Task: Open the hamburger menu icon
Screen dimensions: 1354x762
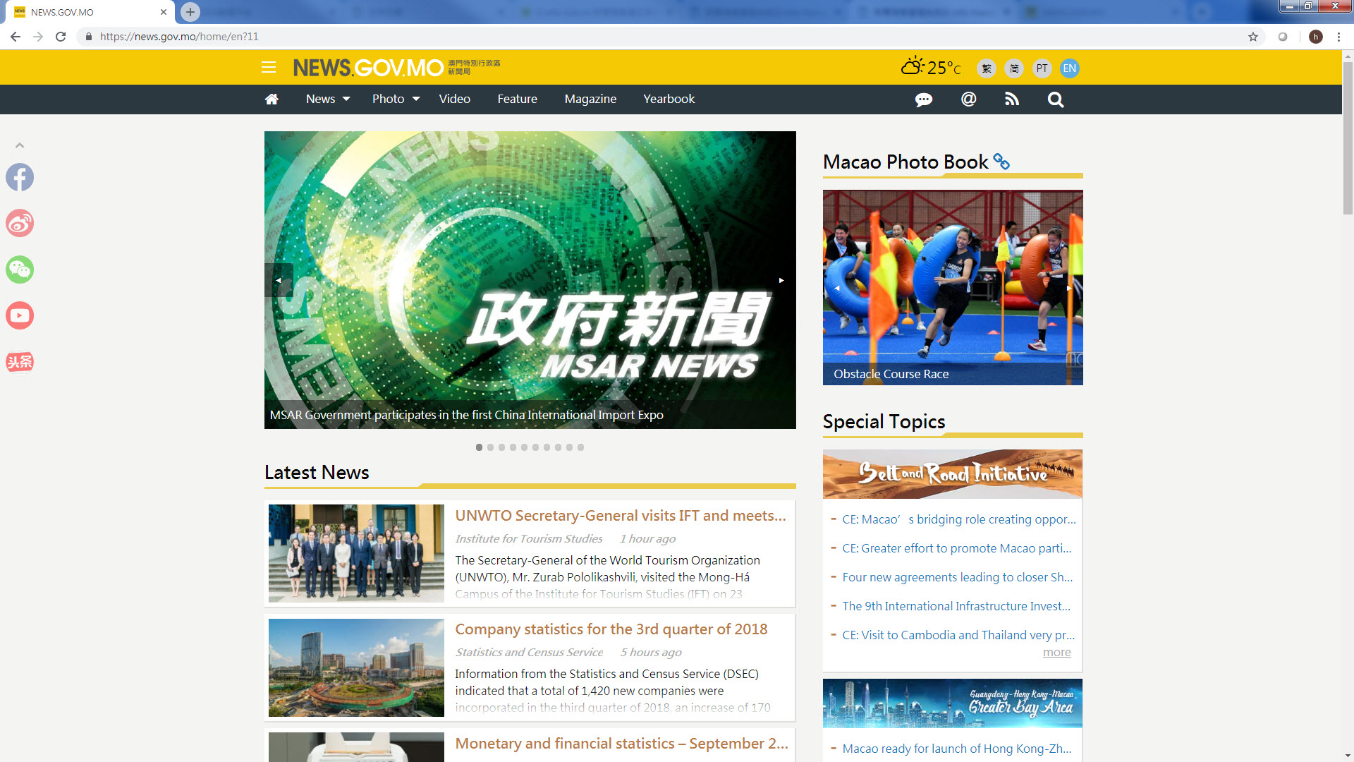Action: tap(268, 68)
